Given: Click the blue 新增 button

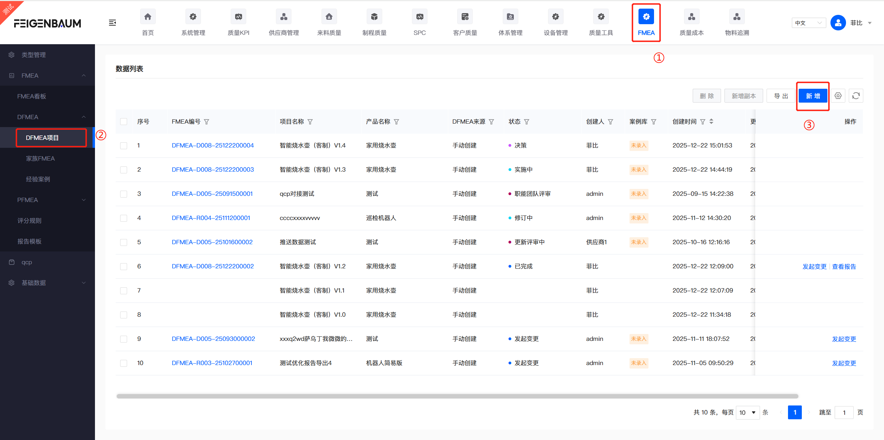Looking at the screenshot, I should coord(813,96).
